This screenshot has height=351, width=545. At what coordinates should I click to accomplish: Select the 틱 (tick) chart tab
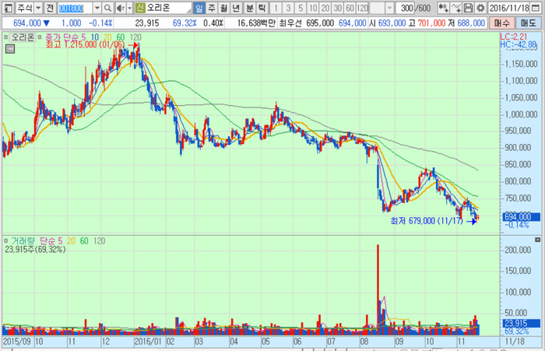click(262, 8)
